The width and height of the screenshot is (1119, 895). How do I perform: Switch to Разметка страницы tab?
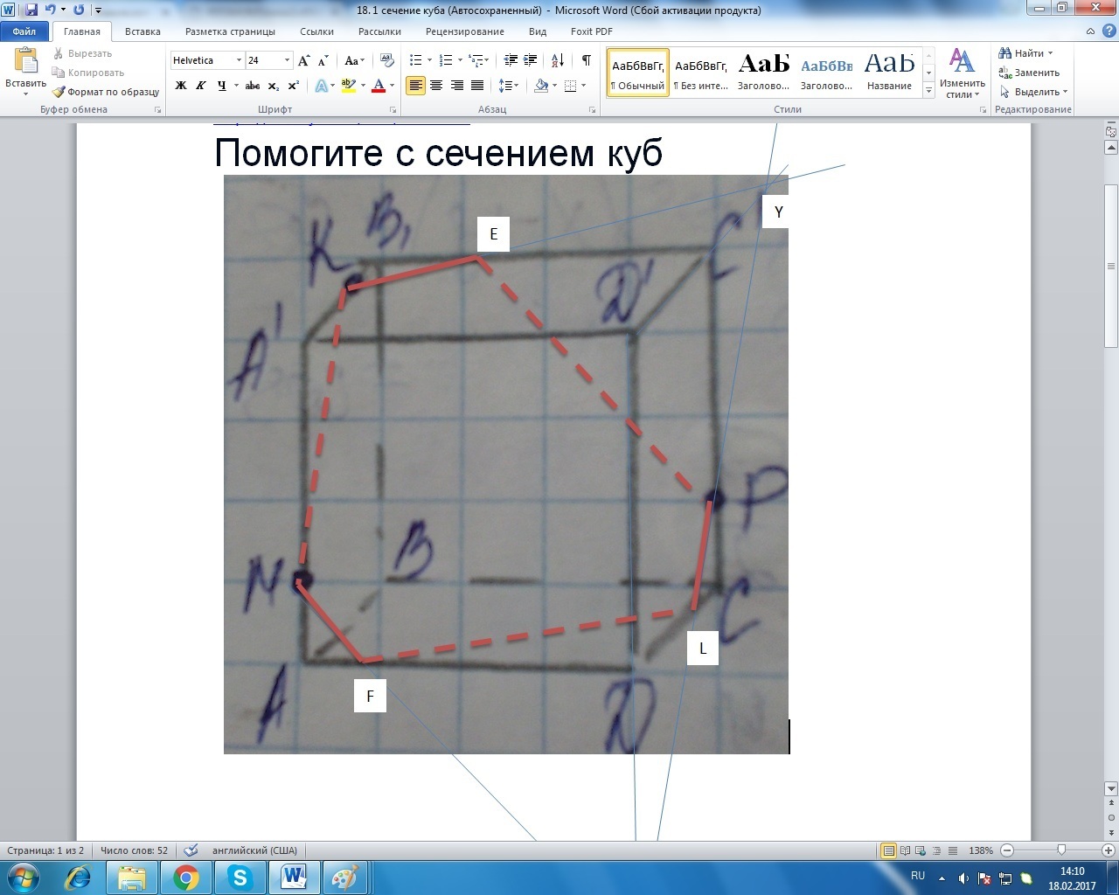tap(230, 31)
